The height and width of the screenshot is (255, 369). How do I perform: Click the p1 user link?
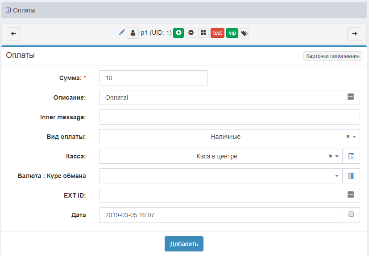tap(144, 33)
